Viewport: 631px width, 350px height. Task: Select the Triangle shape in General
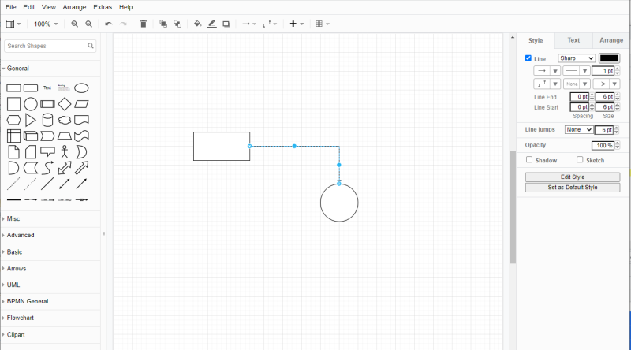31,120
